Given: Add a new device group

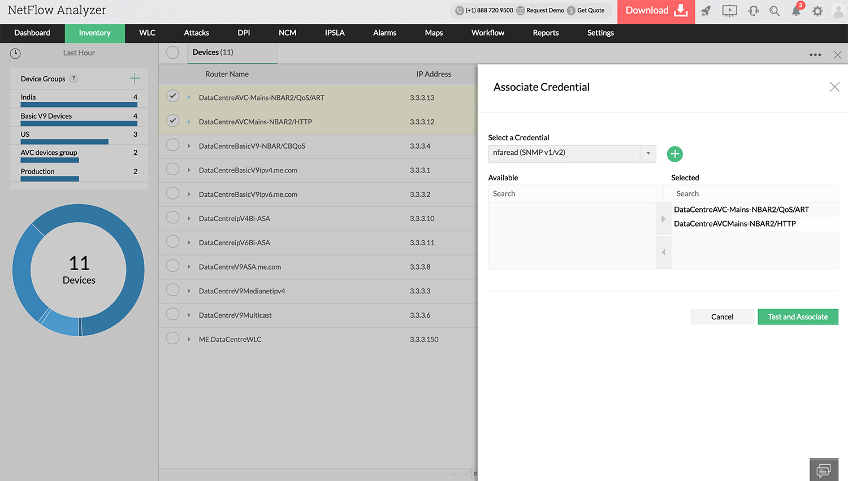Looking at the screenshot, I should tap(135, 79).
